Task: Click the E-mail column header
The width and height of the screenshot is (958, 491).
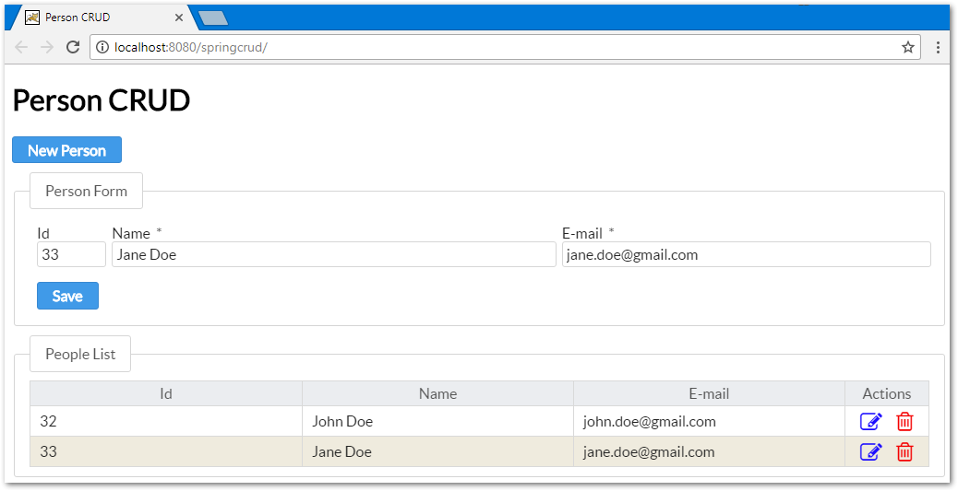Action: [x=709, y=393]
